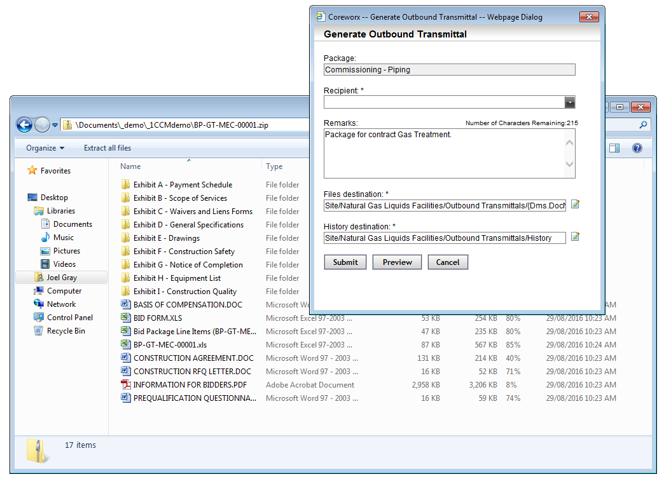
Task: Select BID FORM.XLS Excel icon
Action: pos(125,318)
